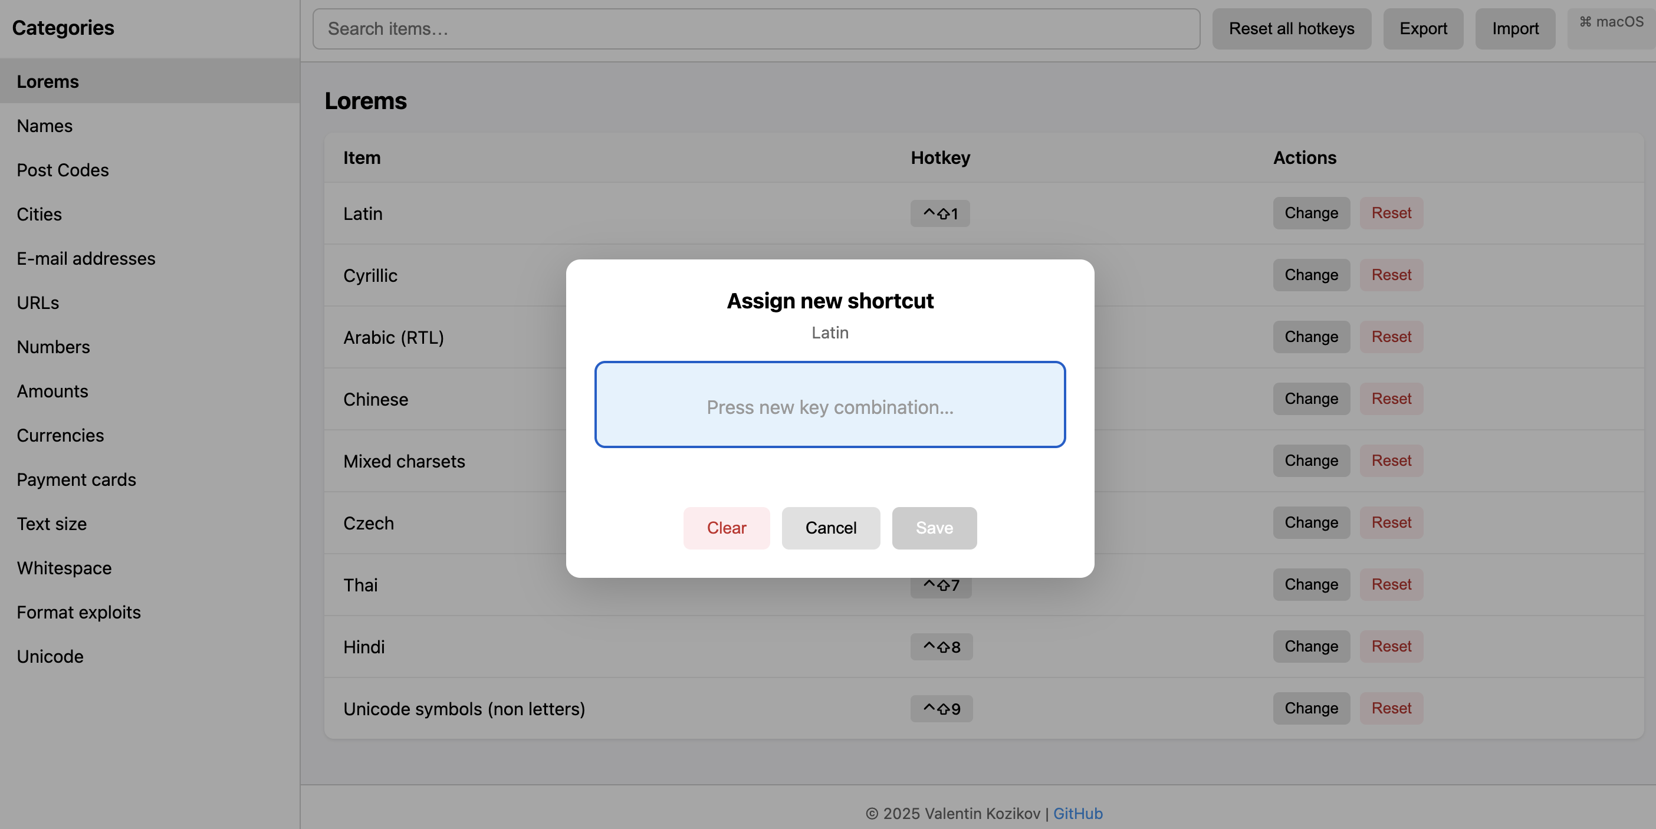Open the Format exploits category
Screen dimensions: 1656x829
coord(78,612)
